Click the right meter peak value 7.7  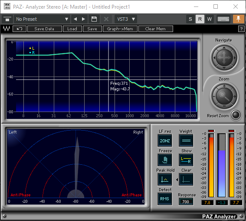(x=236, y=203)
